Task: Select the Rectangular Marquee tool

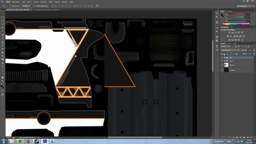Action: coord(2,17)
